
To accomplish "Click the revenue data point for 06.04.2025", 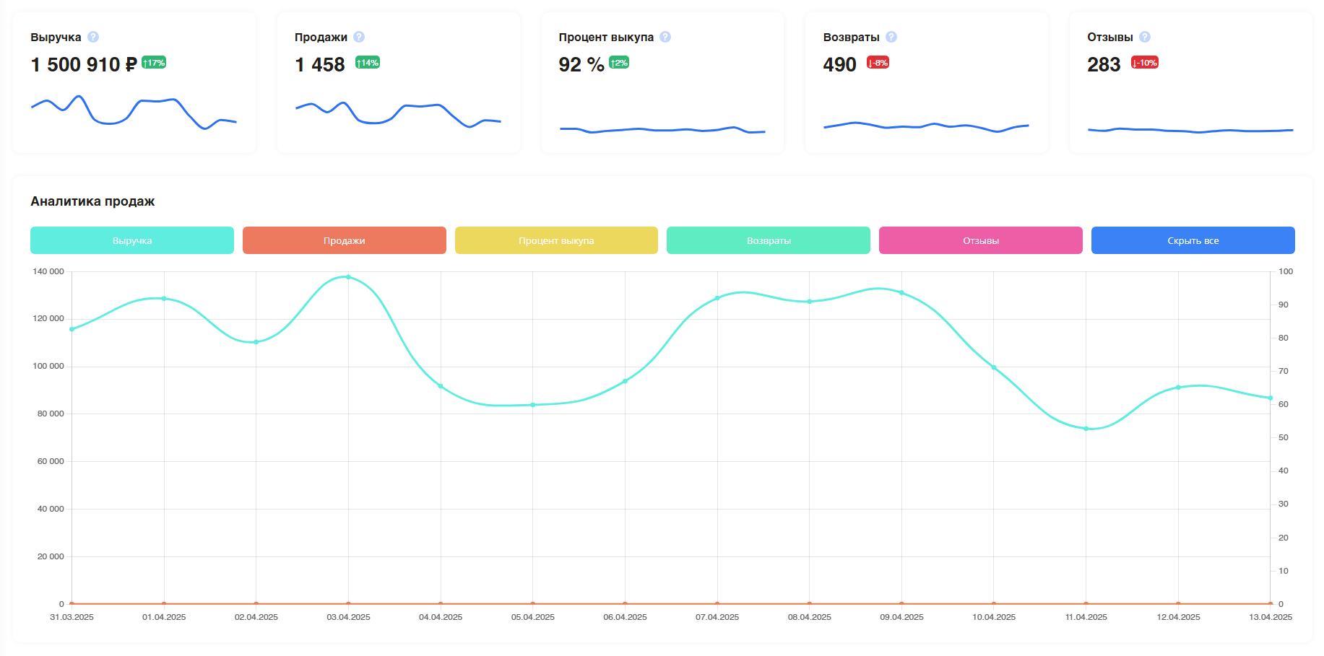I will (625, 381).
